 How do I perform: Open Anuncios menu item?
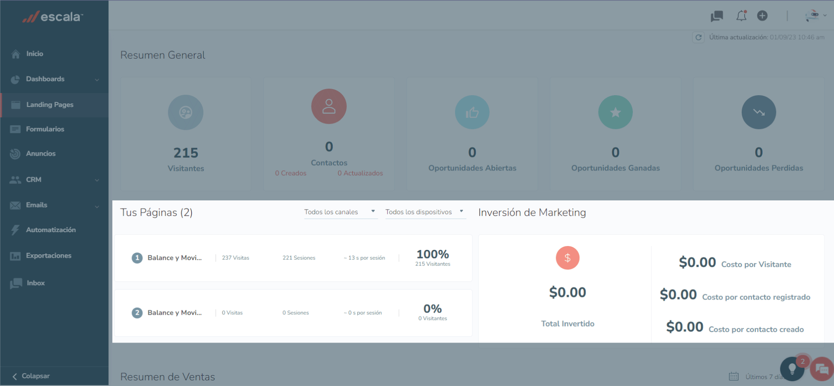(x=41, y=153)
